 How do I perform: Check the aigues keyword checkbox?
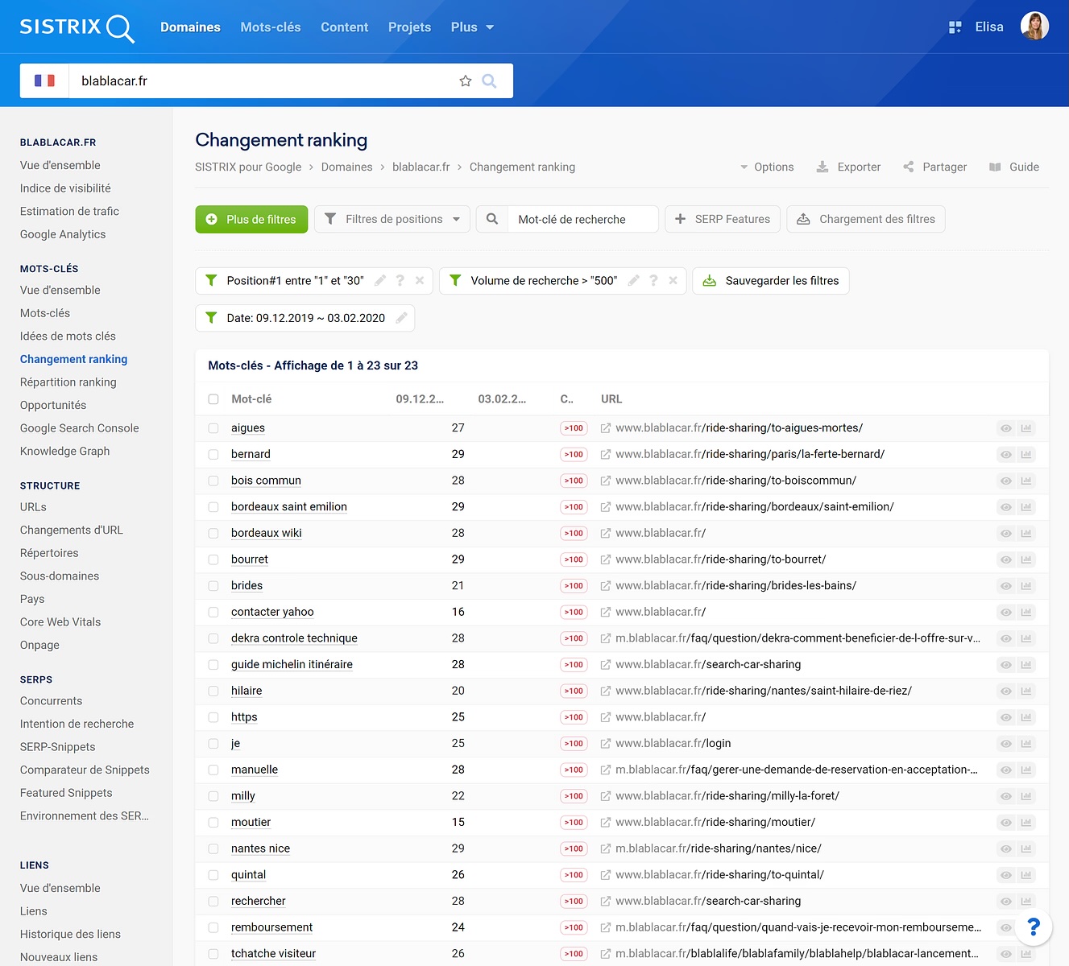[x=213, y=428]
